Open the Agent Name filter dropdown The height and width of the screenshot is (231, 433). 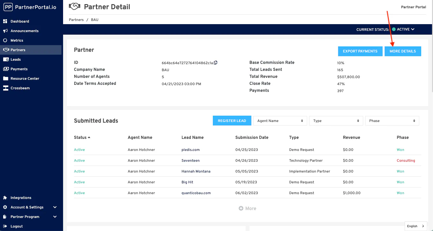(280, 121)
